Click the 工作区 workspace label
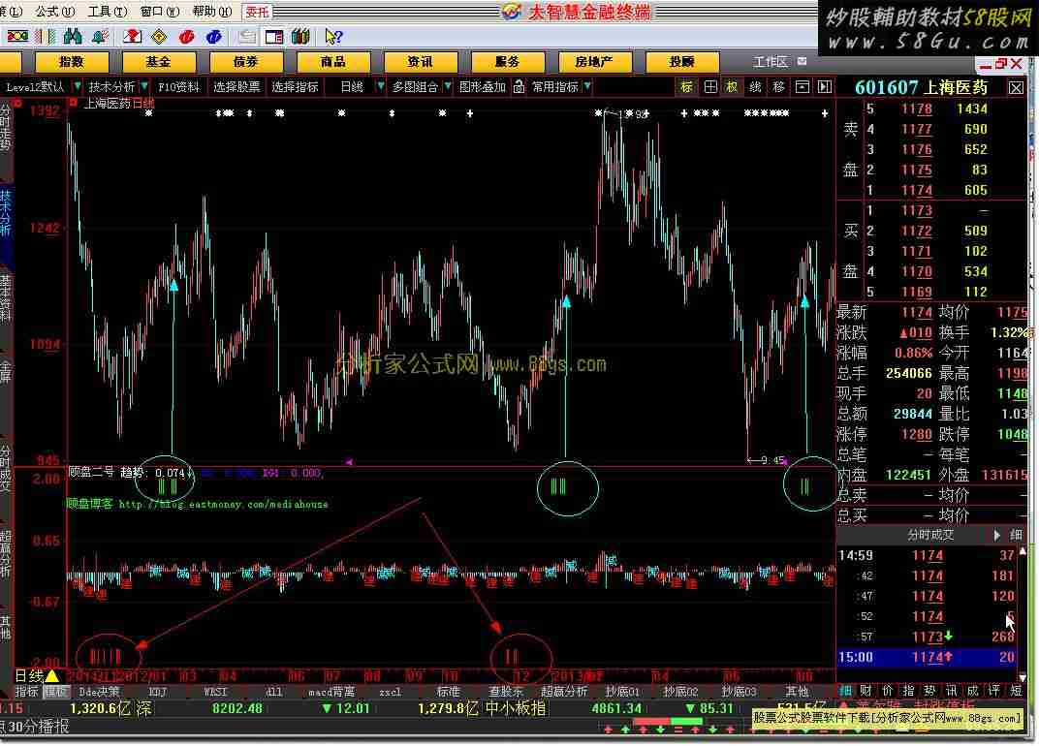Viewport: 1039px width, 746px height. (x=771, y=62)
